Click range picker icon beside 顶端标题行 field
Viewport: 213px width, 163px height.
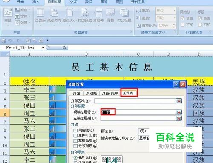178,112
